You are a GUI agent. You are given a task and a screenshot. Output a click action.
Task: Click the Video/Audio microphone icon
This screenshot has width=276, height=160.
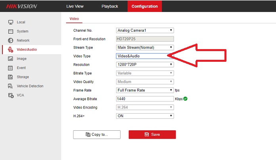[x=11, y=50]
